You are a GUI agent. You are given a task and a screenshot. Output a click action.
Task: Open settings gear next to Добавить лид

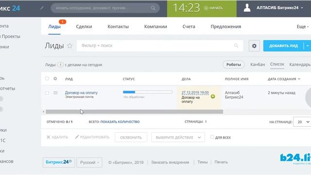coord(254,46)
